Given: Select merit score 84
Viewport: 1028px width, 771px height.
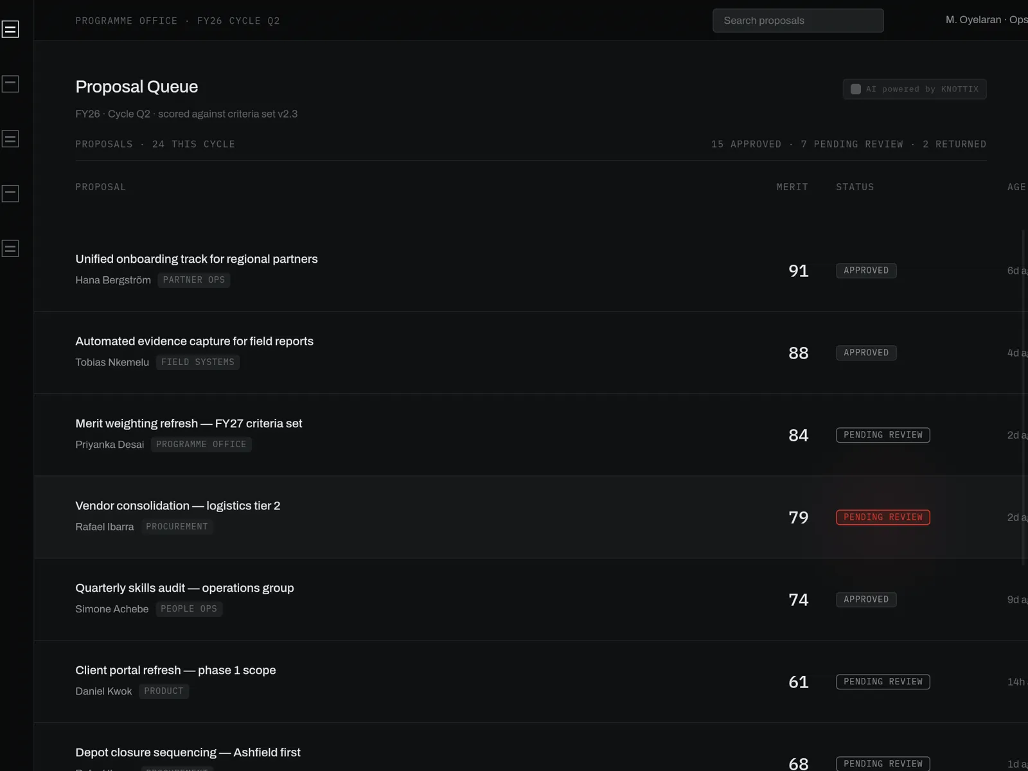Looking at the screenshot, I should click(799, 435).
